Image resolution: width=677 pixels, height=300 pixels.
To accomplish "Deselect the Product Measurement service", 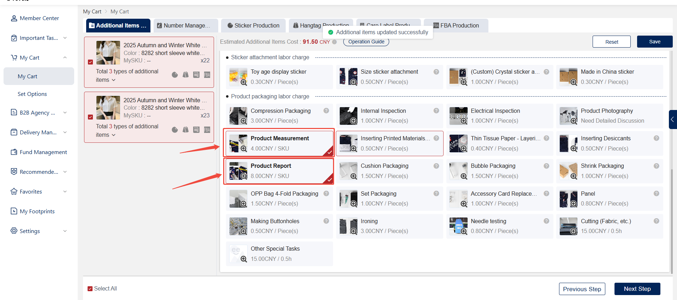I will click(x=279, y=143).
